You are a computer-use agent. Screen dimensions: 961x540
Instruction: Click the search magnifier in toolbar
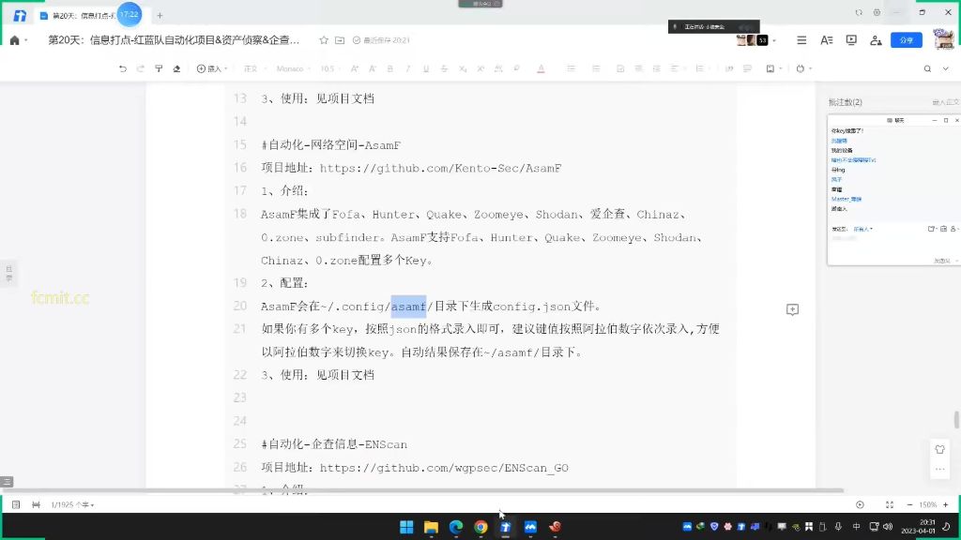pyautogui.click(x=927, y=68)
